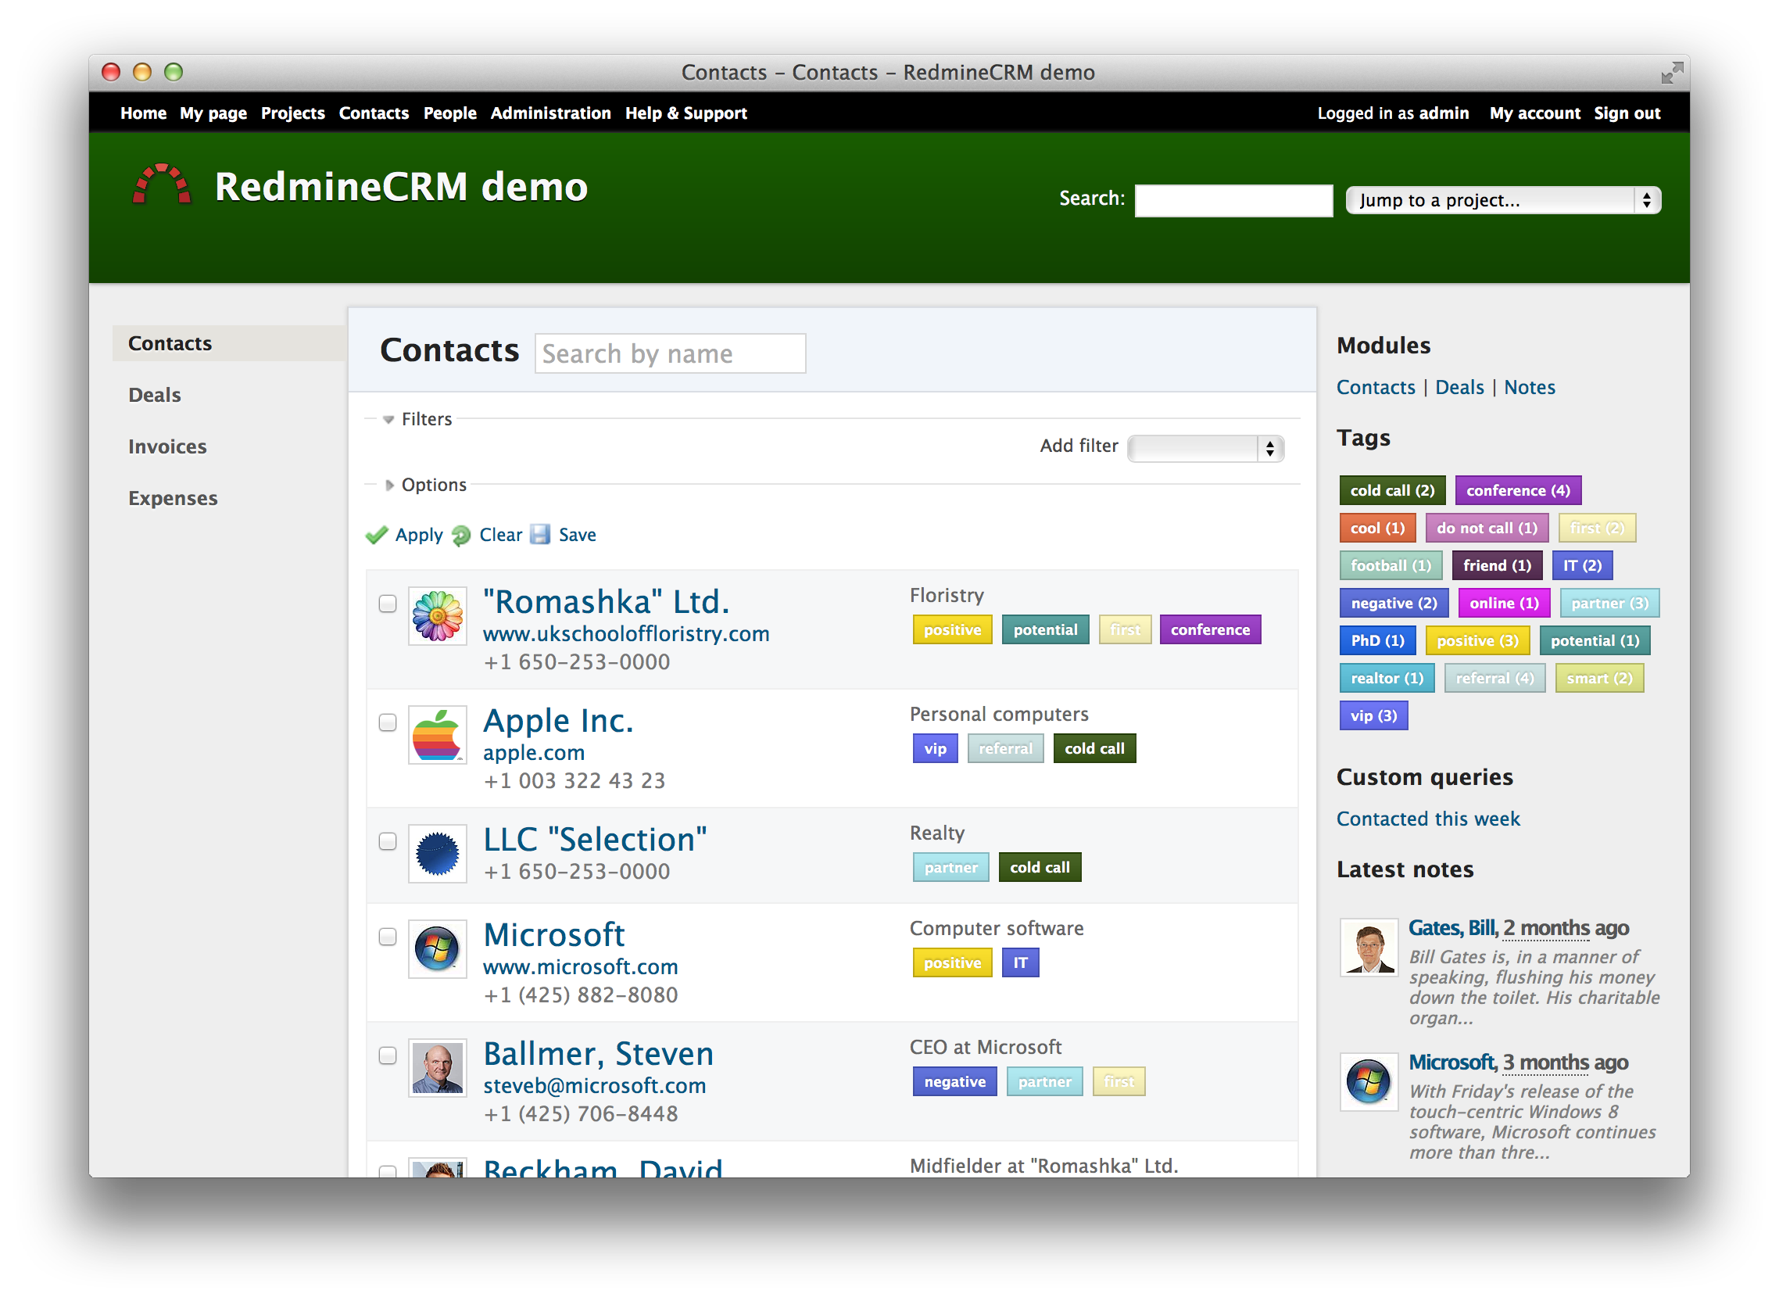Open the Contacted this week query
Image resolution: width=1779 pixels, height=1301 pixels.
pos(1428,819)
